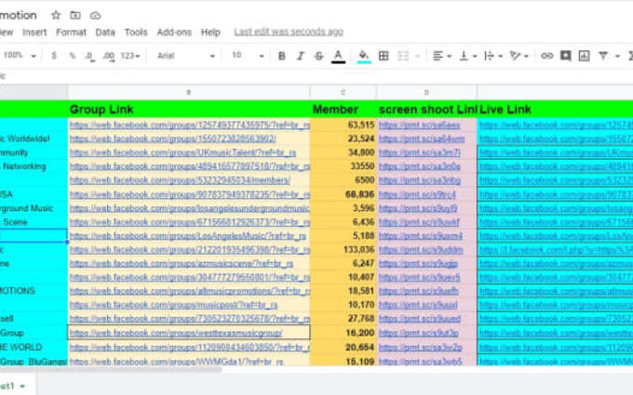Star this spreadsheet document
The image size is (633, 395).
[56, 15]
